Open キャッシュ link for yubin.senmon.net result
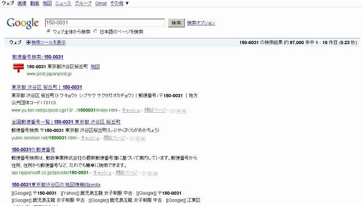Screen dimensions: 362x206 point(90,138)
